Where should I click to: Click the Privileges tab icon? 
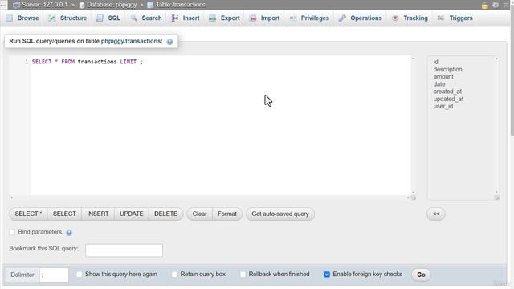tap(292, 18)
